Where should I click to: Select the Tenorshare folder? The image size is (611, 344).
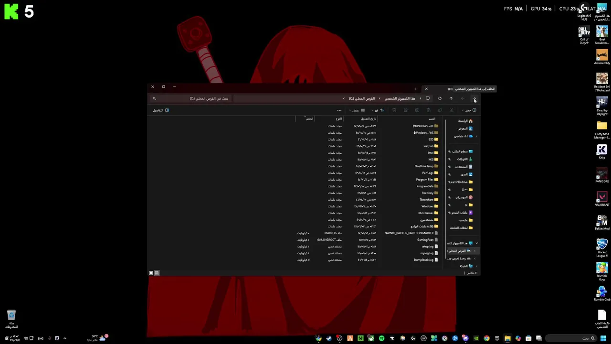(x=429, y=200)
